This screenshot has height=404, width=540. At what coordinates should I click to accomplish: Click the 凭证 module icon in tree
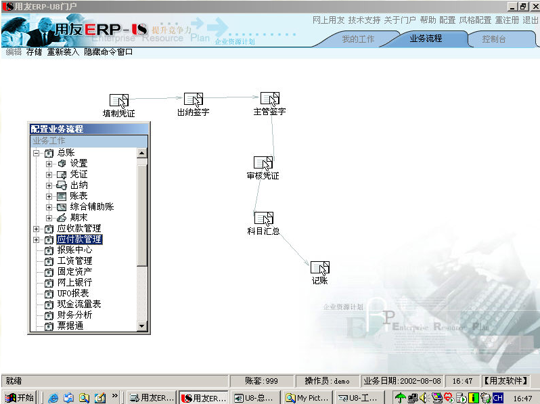[x=62, y=175]
